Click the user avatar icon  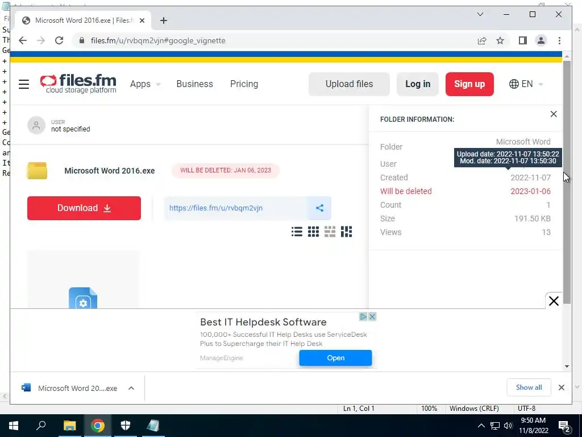[36, 125]
